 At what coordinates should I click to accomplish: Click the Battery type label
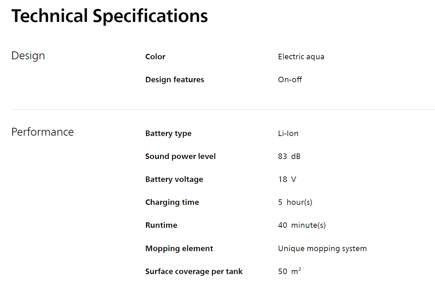(168, 133)
